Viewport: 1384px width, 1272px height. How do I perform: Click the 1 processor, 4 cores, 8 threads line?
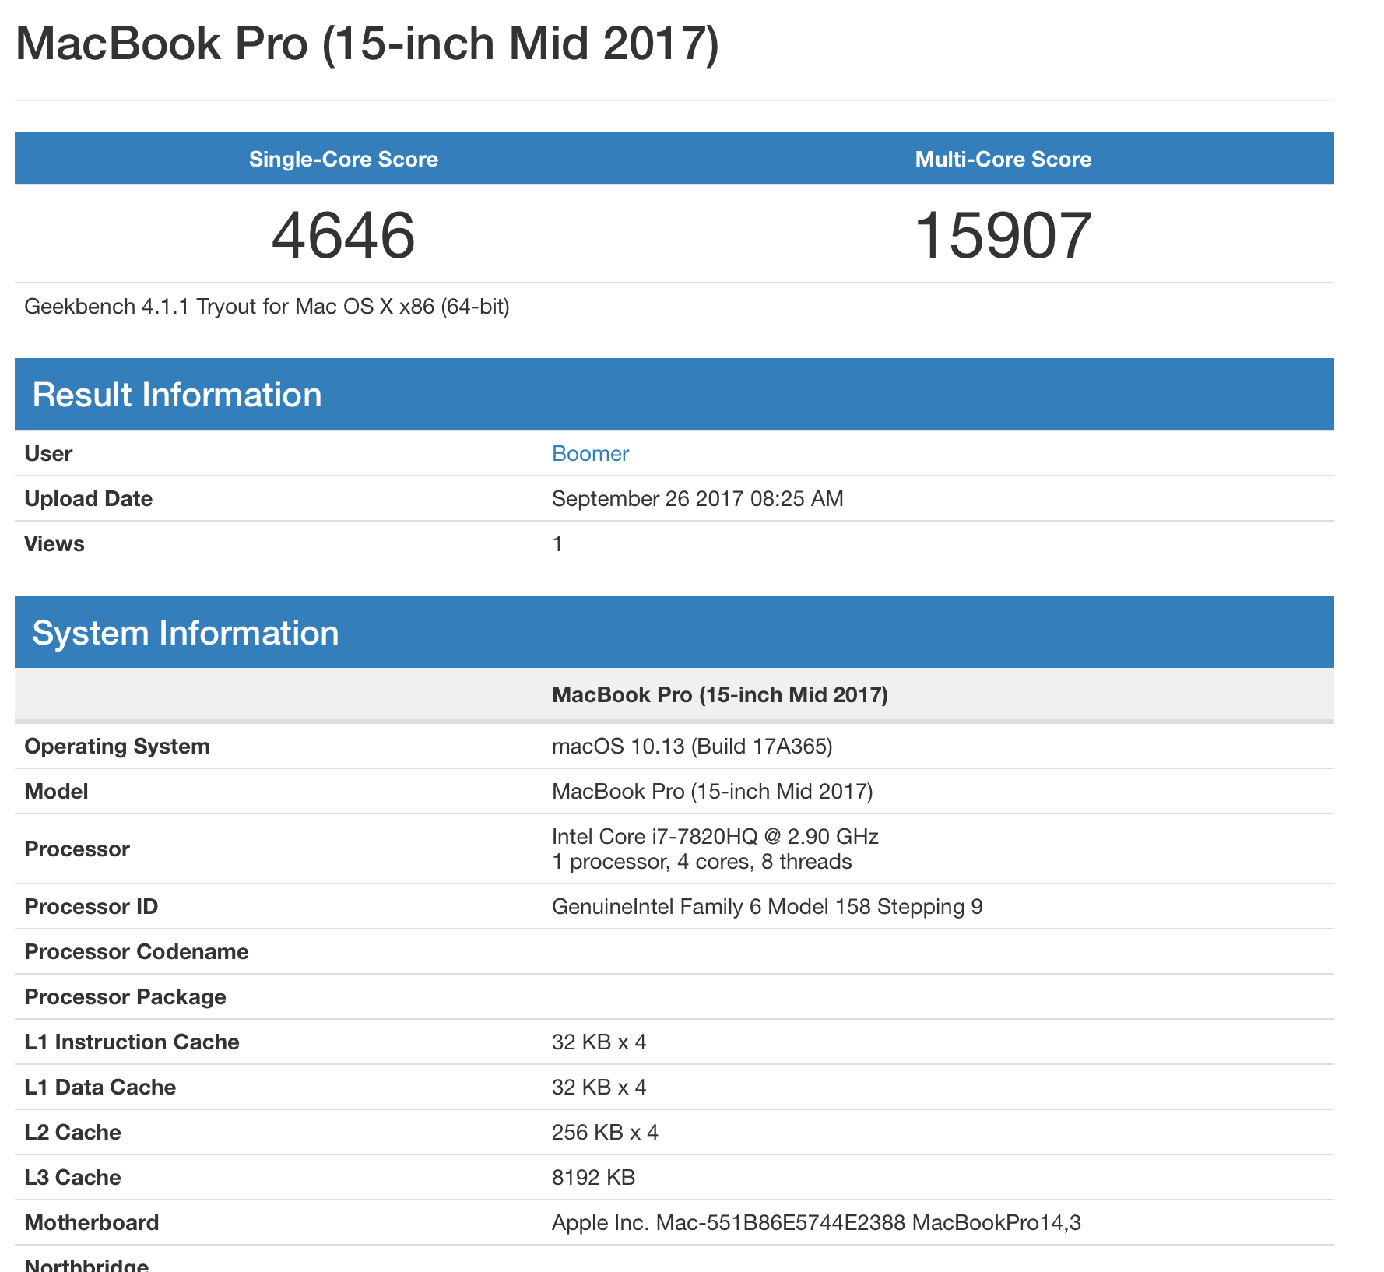click(x=701, y=862)
